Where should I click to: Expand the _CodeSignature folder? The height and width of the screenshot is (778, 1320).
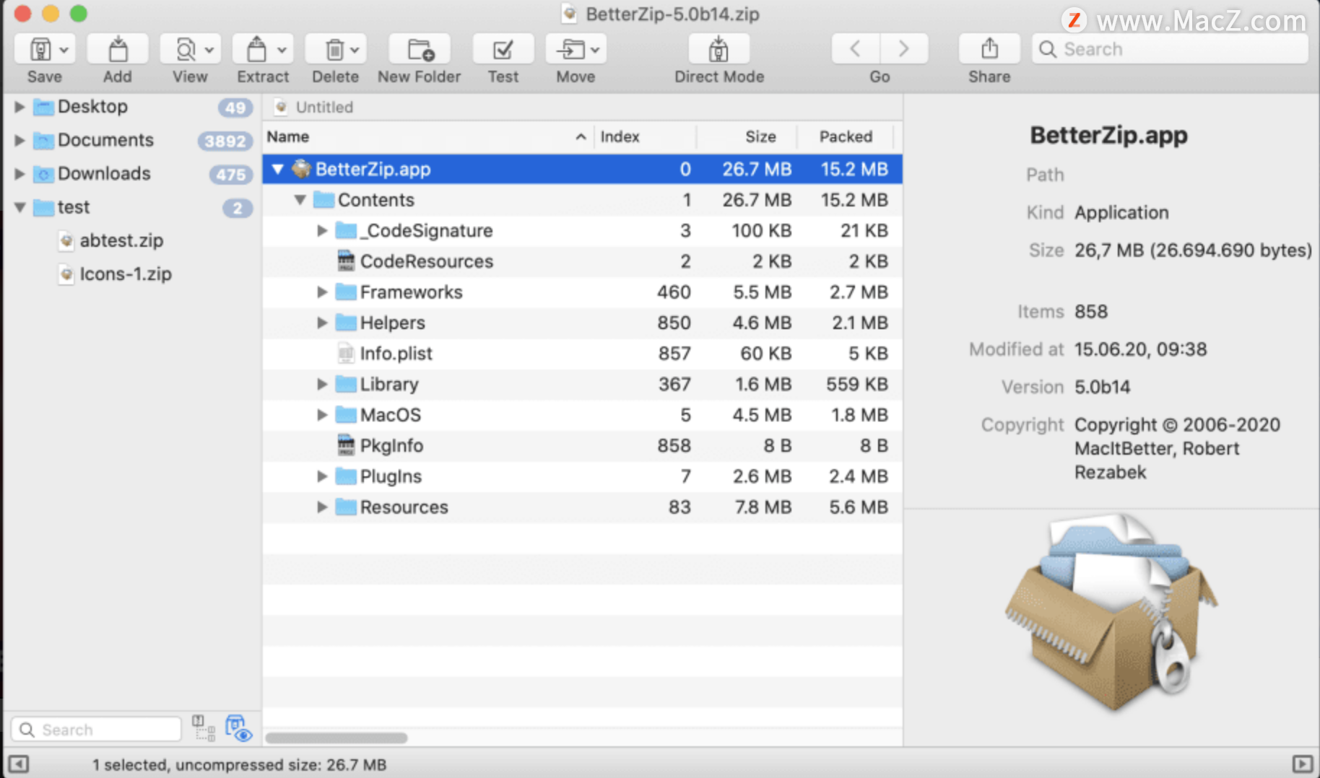(322, 231)
